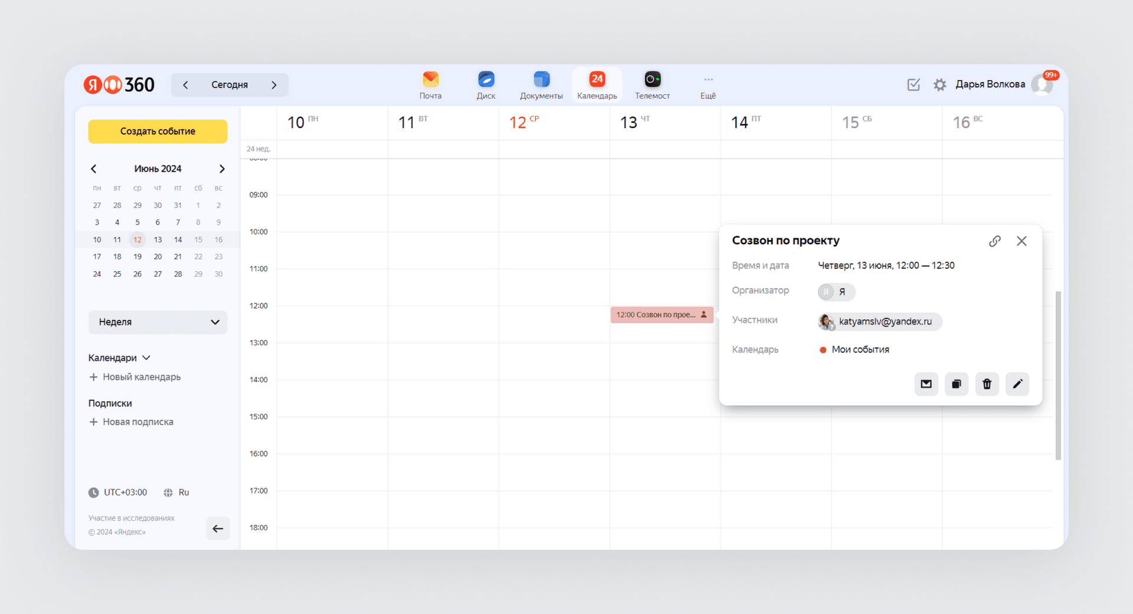The width and height of the screenshot is (1133, 614).
Task: Select day 12 СР column header
Action: click(x=524, y=122)
